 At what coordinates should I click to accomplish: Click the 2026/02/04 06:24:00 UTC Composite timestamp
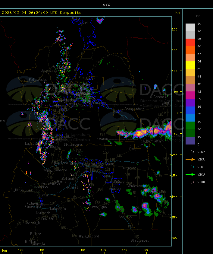pyautogui.click(x=42, y=13)
